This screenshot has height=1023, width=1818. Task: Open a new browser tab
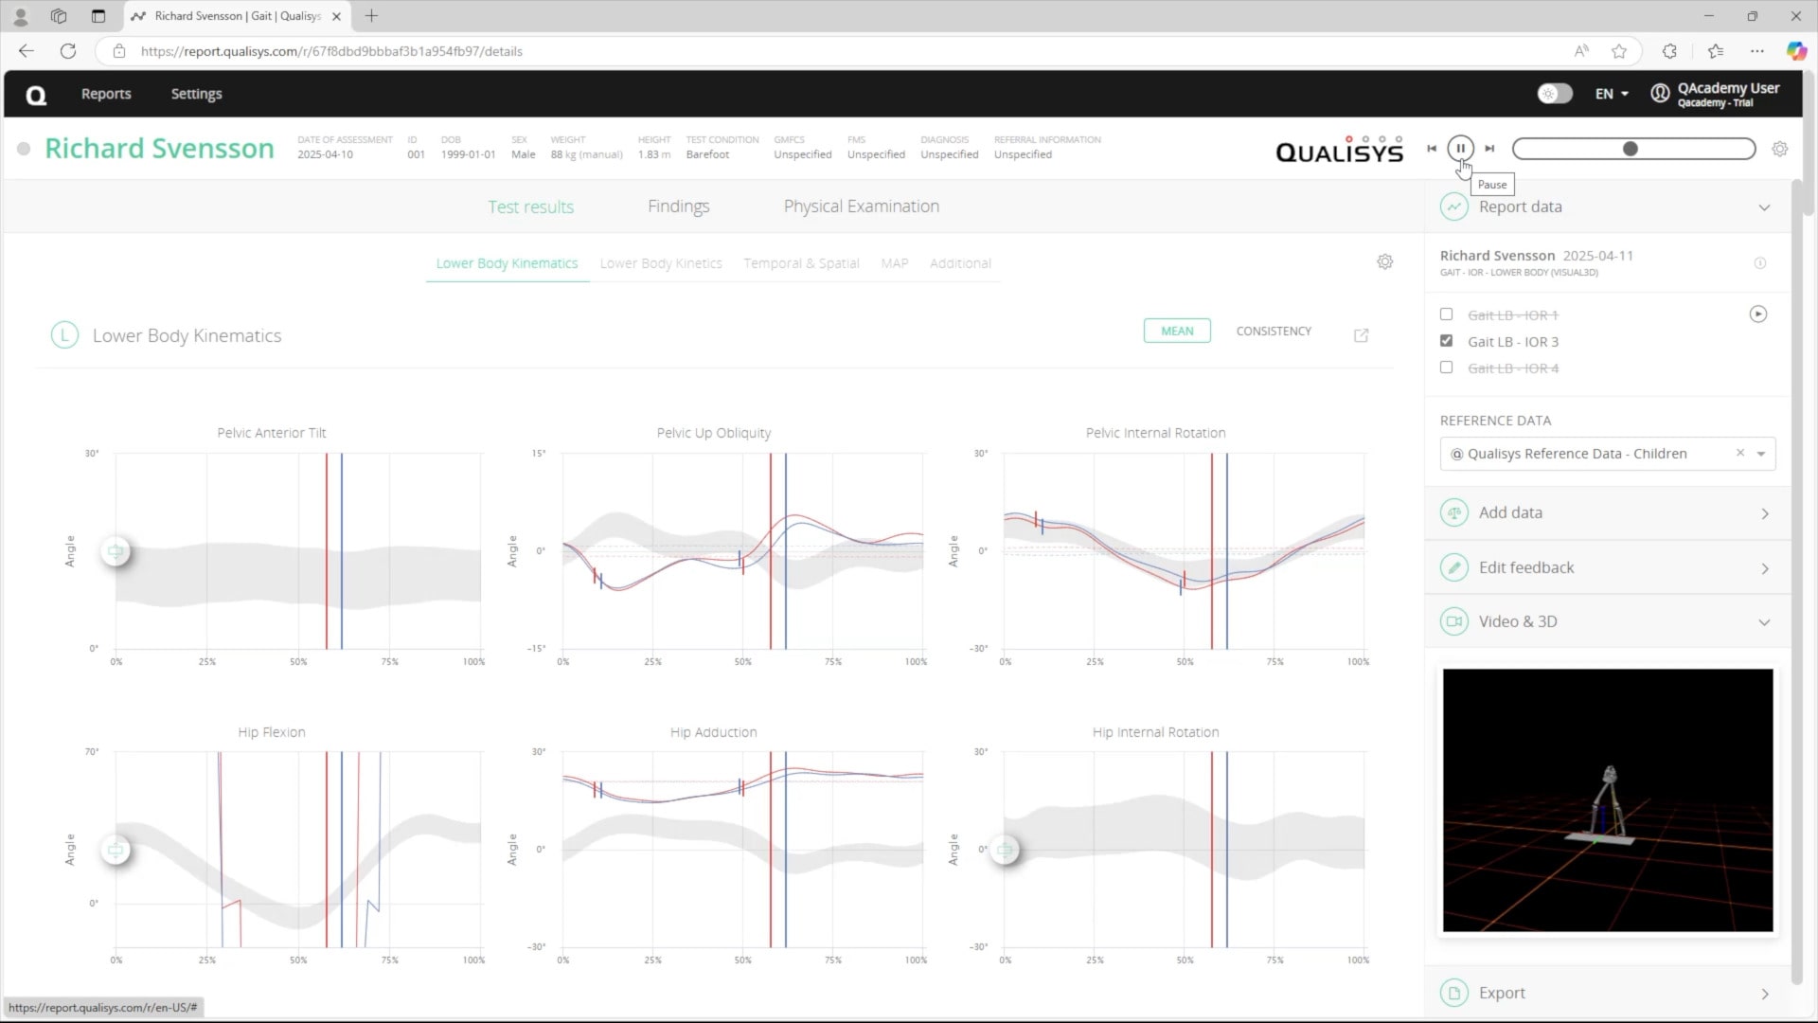(371, 16)
